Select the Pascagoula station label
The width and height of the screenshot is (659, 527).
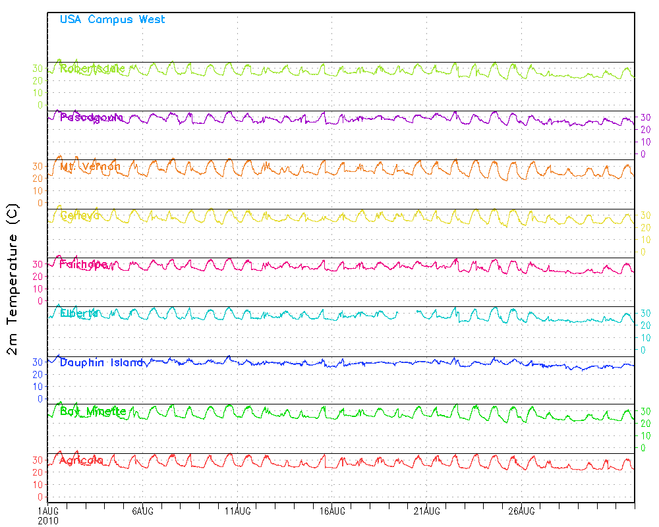(92, 117)
